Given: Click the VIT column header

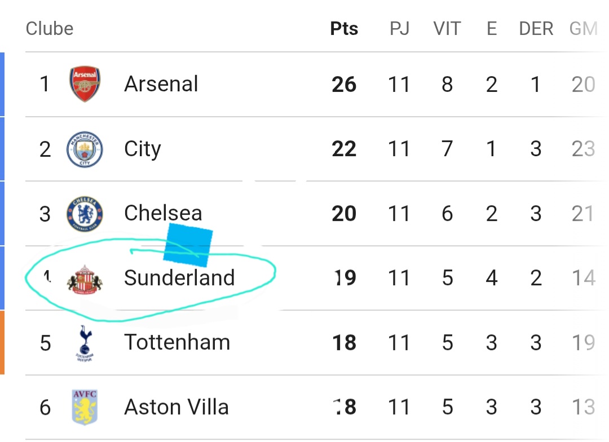Looking at the screenshot, I should (447, 29).
